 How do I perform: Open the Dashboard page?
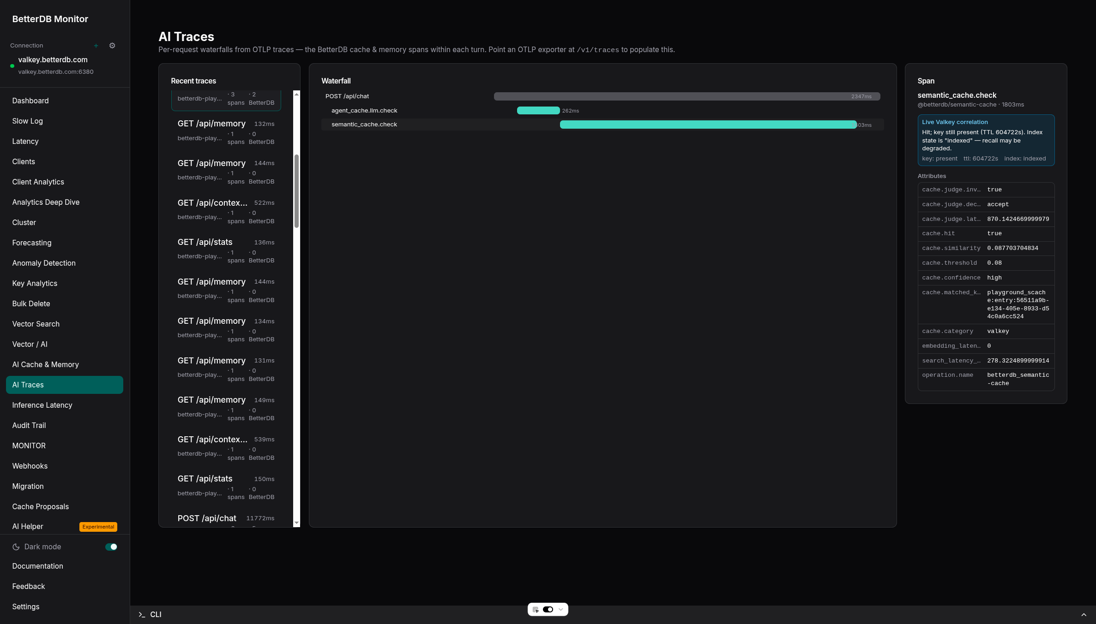(x=65, y=101)
